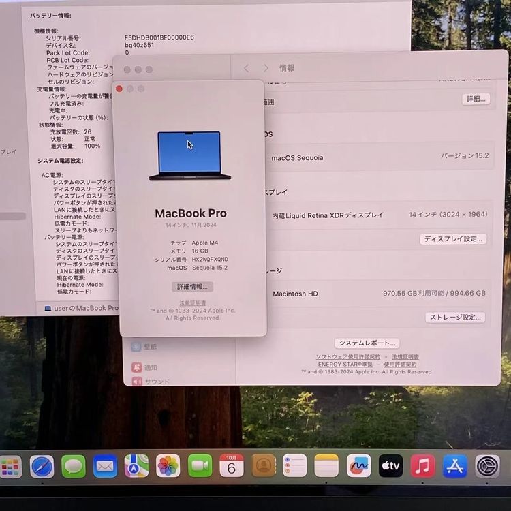Screen dimensions: 511x511
Task: Select 壁紙 in System Settings sidebar
Action: click(144, 347)
